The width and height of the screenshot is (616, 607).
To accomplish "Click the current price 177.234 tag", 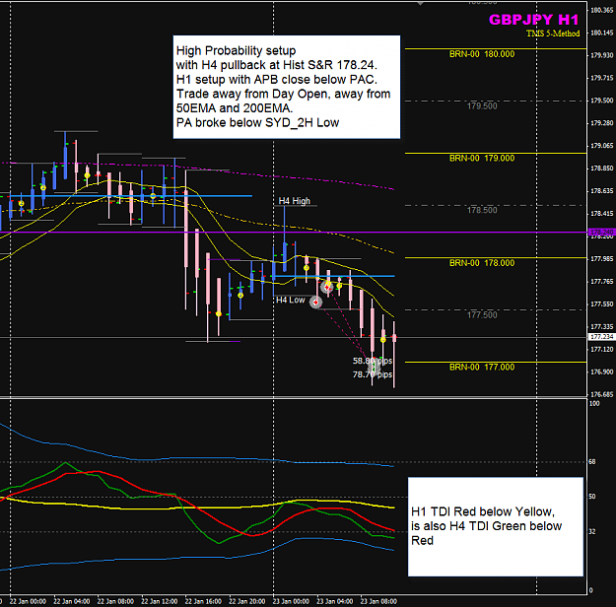I will click(x=602, y=337).
